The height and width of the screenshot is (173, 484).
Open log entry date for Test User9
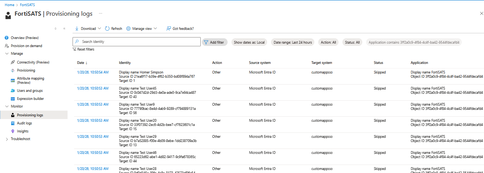tap(93, 104)
